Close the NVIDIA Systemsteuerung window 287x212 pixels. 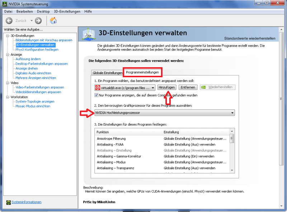tap(278, 3)
